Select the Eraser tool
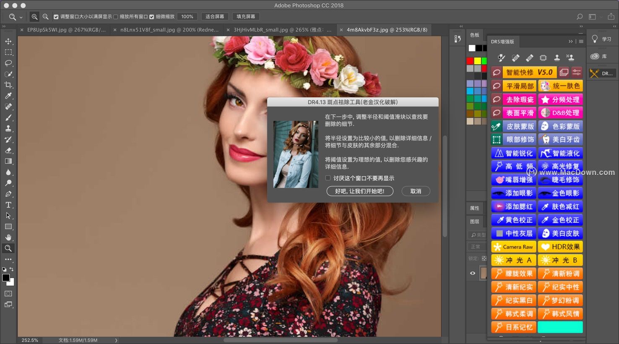Viewport: 619px width, 344px height. 8,150
